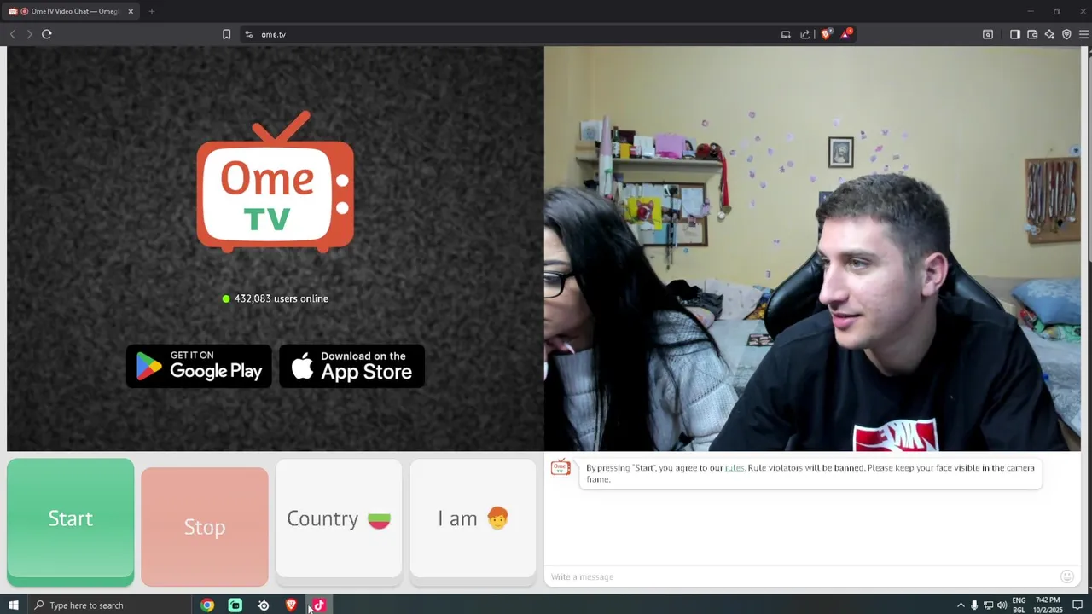Bookmark this page
Screen dimensions: 1092x614
coord(226,34)
